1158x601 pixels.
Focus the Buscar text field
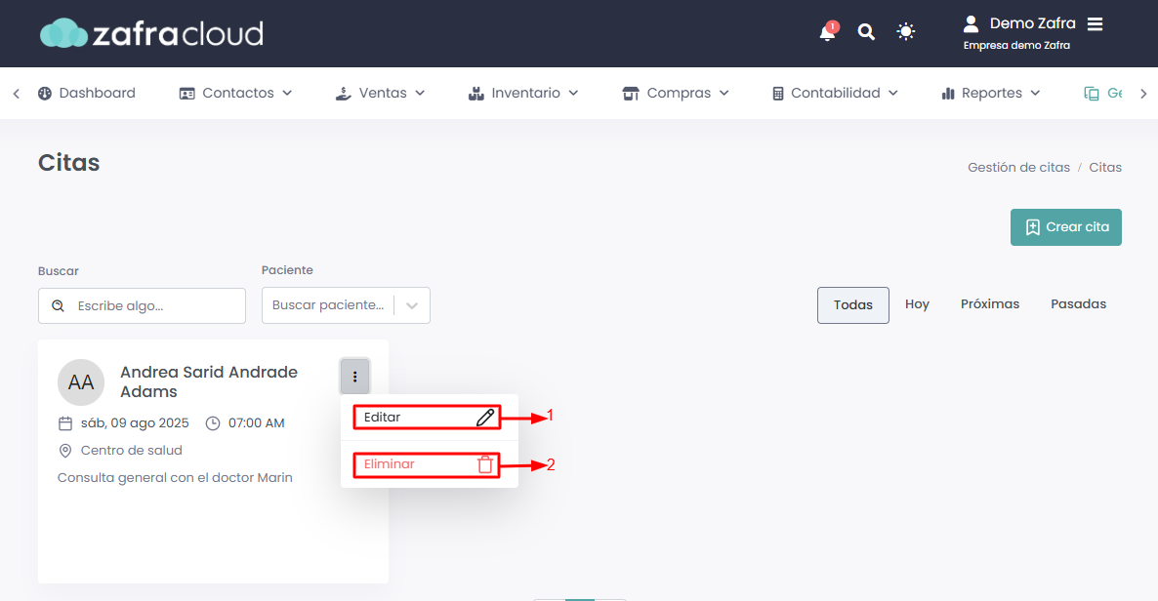click(142, 305)
